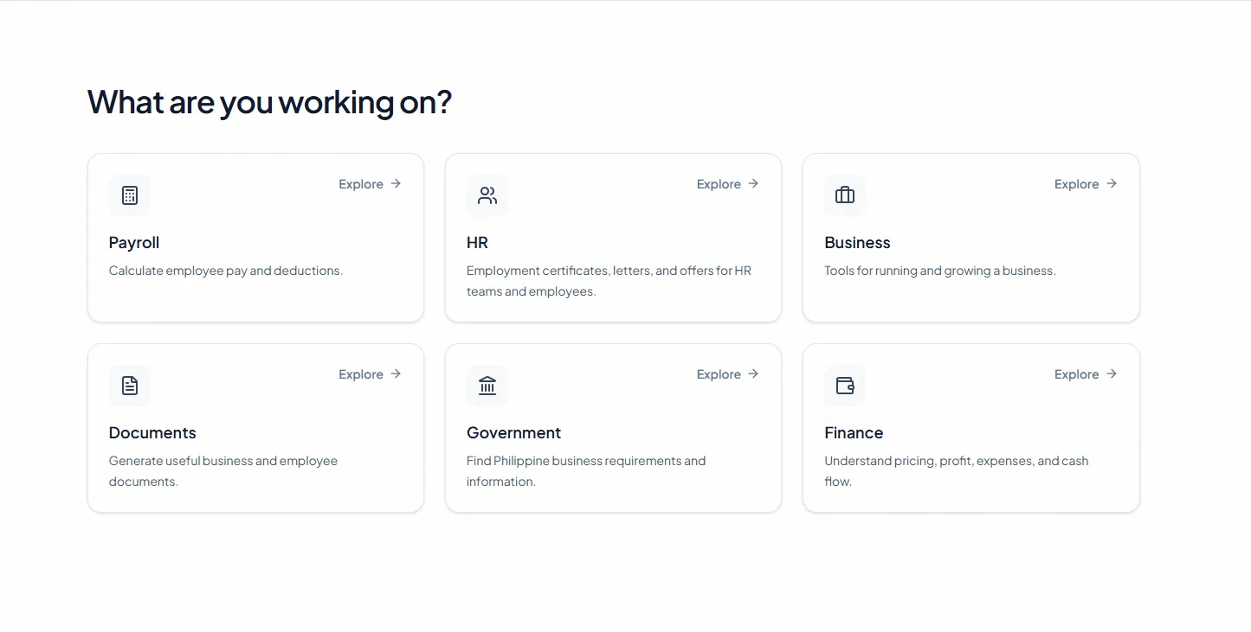Select the Government card heading
This screenshot has width=1251, height=632.
(x=513, y=433)
